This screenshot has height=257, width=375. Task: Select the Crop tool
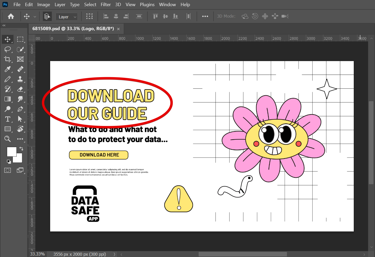click(x=7, y=59)
